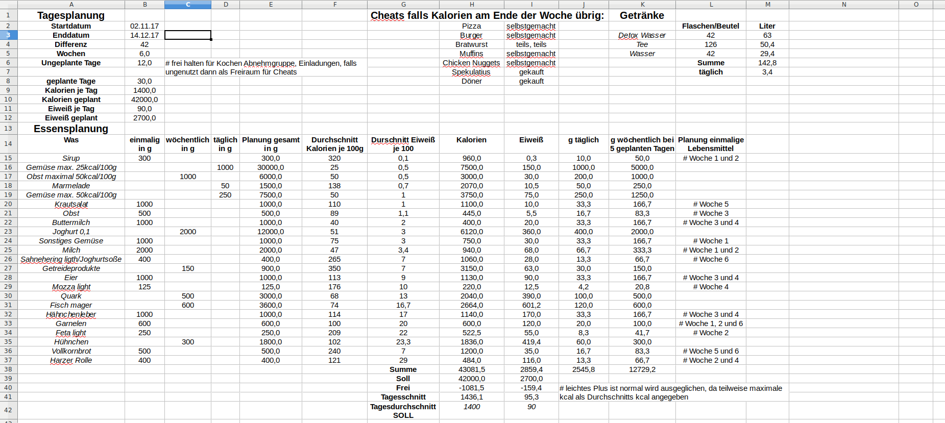This screenshot has width=945, height=423.
Task: Click the 'Planung gesamt in g' header
Action: (271, 144)
